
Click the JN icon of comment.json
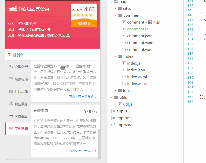124,36
